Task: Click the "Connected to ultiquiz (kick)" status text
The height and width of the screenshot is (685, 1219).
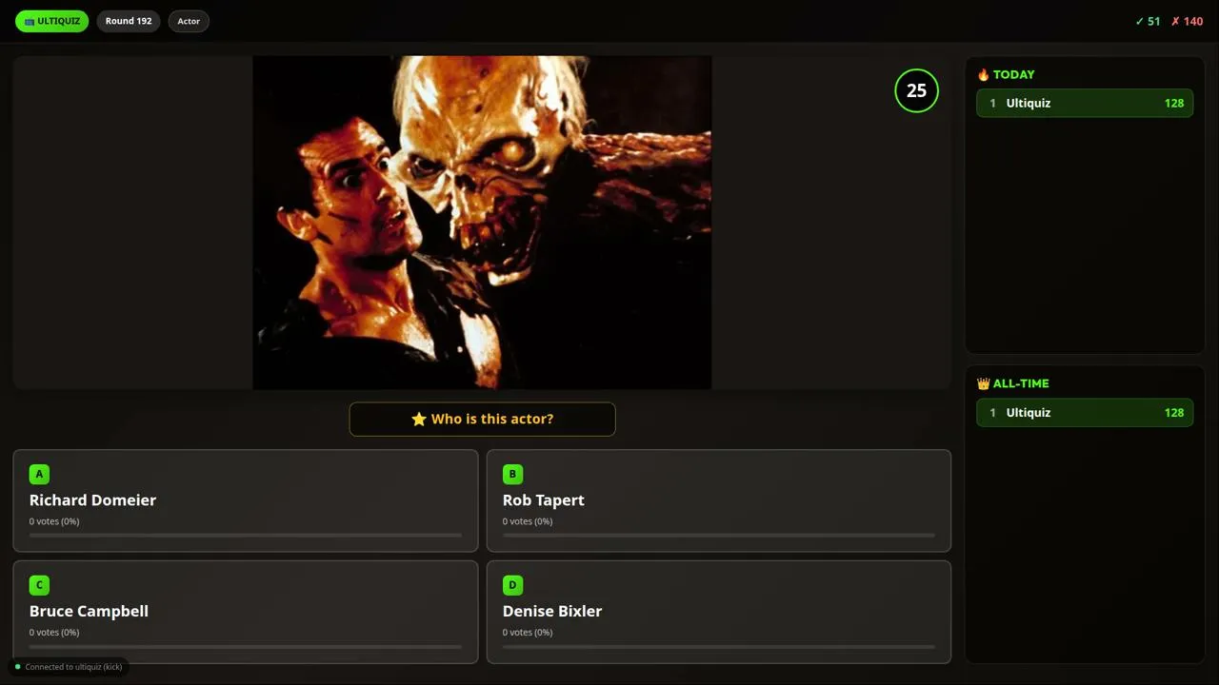Action: [74, 667]
